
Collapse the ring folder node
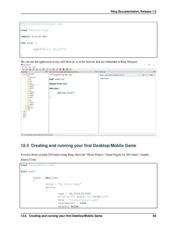coord(24,76)
